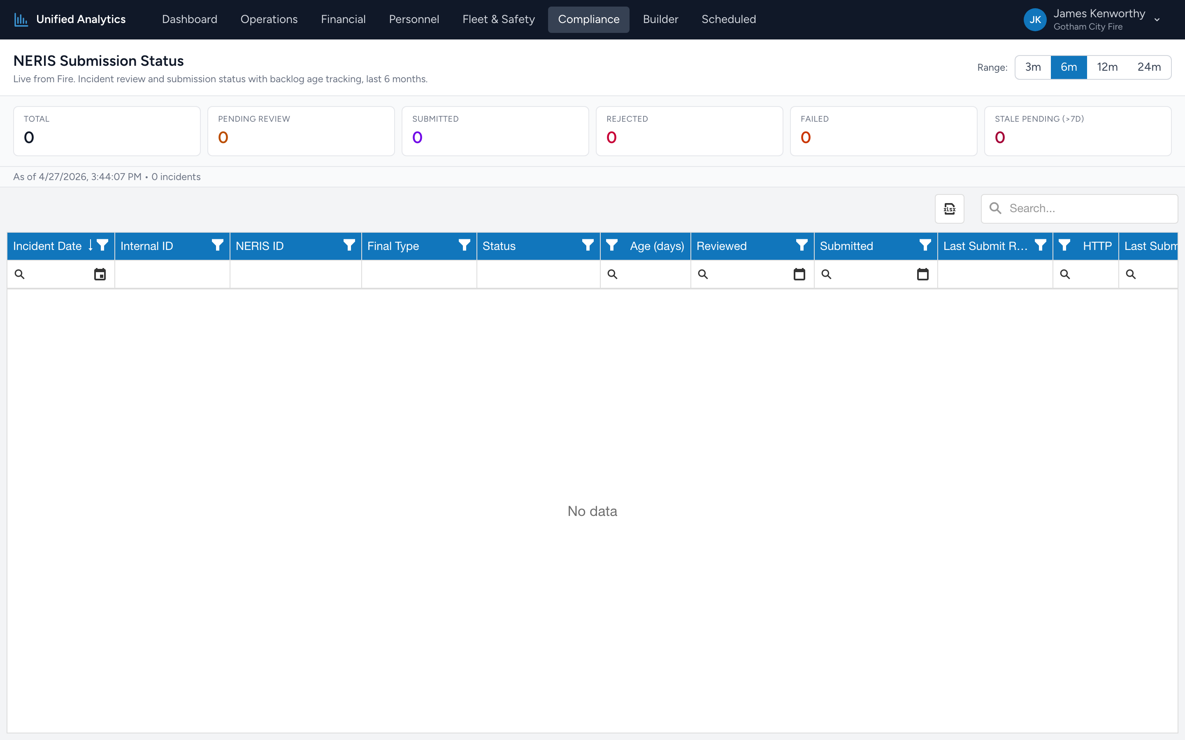Image resolution: width=1185 pixels, height=740 pixels.
Task: Select the 6m range
Action: click(x=1069, y=67)
